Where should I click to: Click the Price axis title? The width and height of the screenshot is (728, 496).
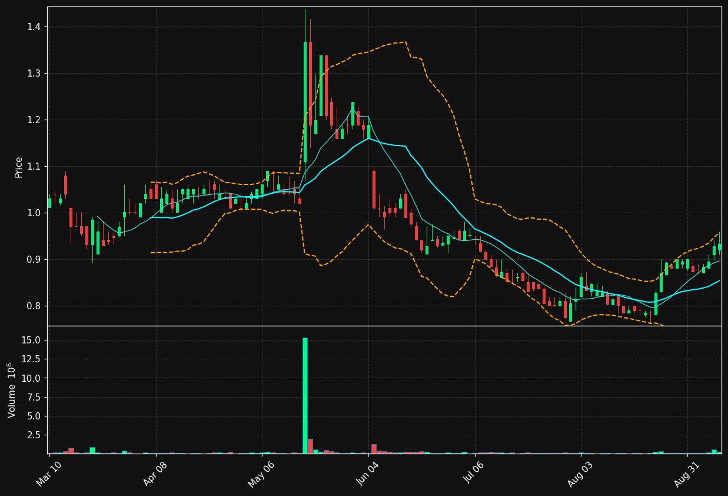coord(19,167)
